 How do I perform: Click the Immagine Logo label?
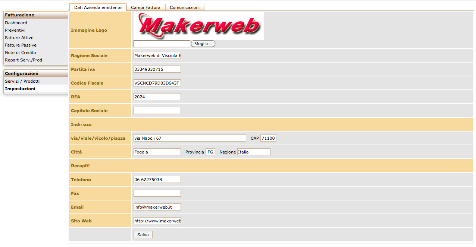(89, 30)
